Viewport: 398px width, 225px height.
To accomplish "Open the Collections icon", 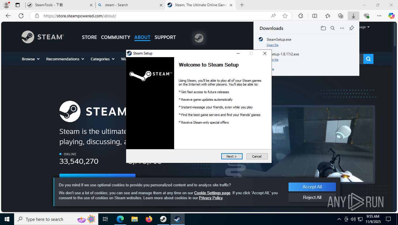I will click(341, 16).
